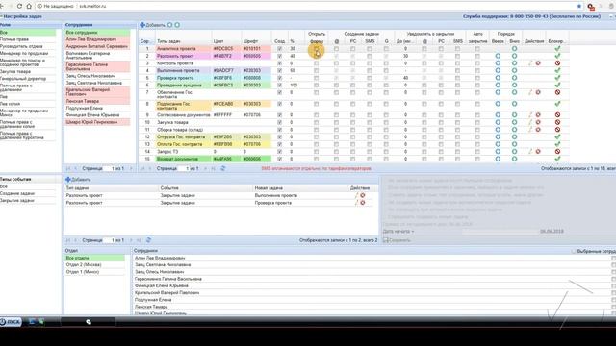Click color cell of Возврат документов

(x=226, y=159)
